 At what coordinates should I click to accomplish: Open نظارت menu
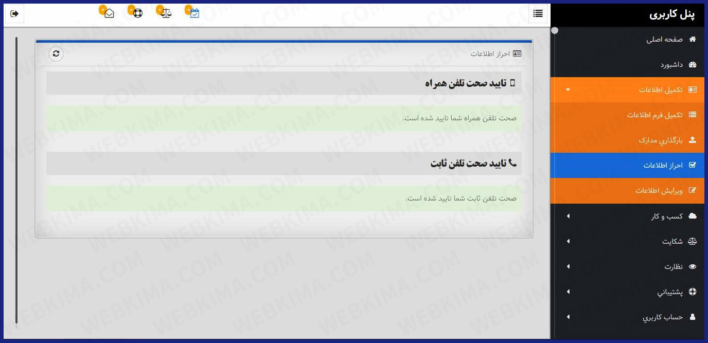[627, 266]
